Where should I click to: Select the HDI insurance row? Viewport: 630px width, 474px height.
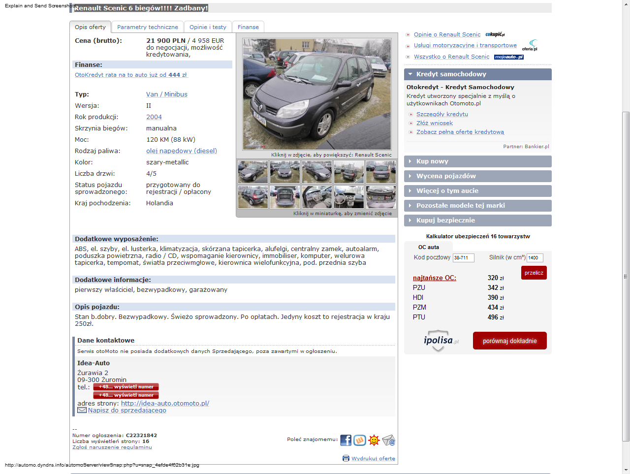[x=458, y=297]
